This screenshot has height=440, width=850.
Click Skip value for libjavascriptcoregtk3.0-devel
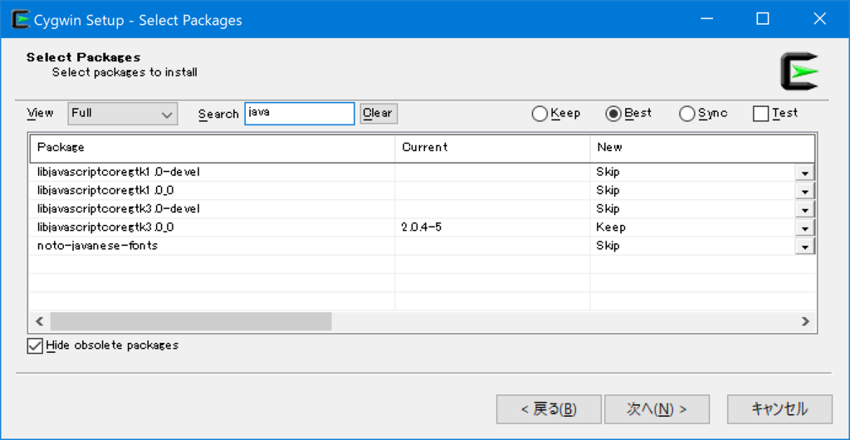(608, 208)
